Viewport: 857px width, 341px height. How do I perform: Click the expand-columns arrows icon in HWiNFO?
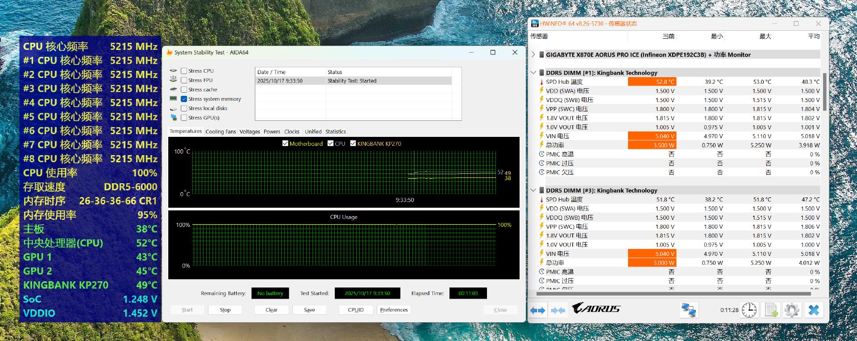point(537,310)
